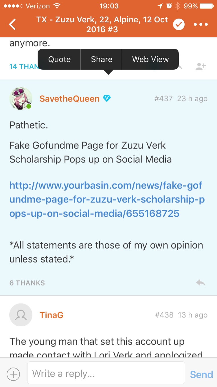Select Quote from the popup menu

click(x=59, y=59)
